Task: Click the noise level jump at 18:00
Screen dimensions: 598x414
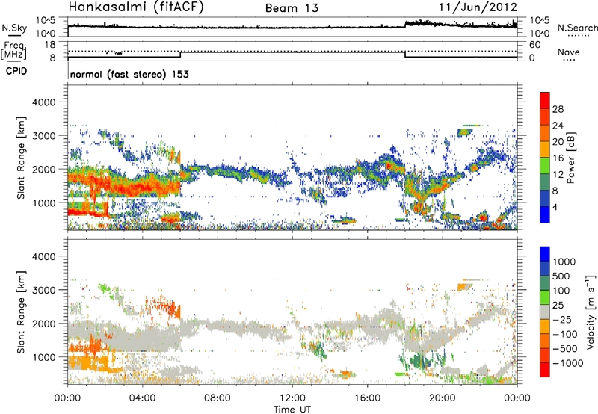Action: 405,25
